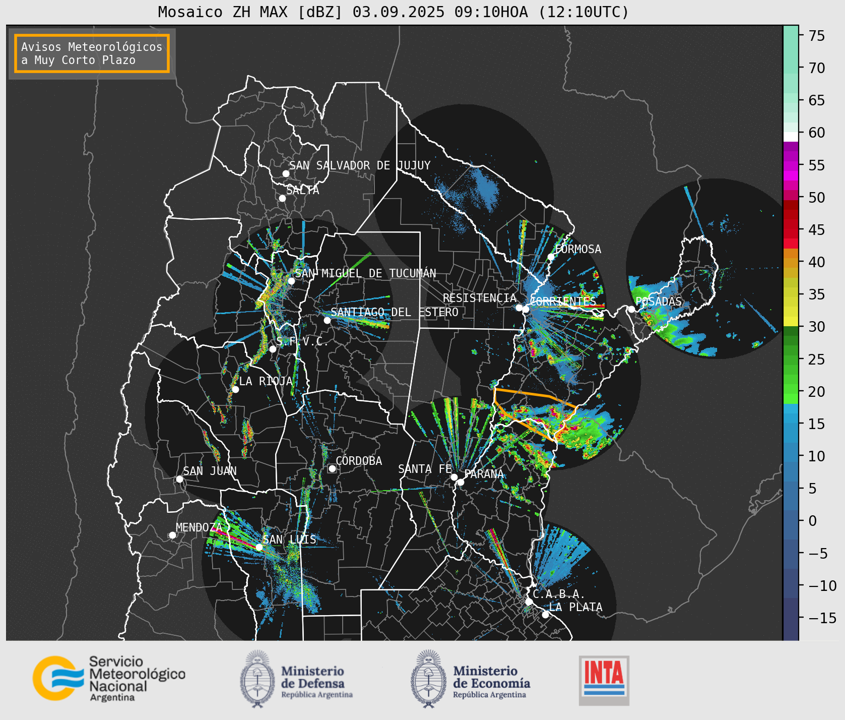The width and height of the screenshot is (845, 720).
Task: Click the CÓRDOBA map label
Action: [x=359, y=461]
